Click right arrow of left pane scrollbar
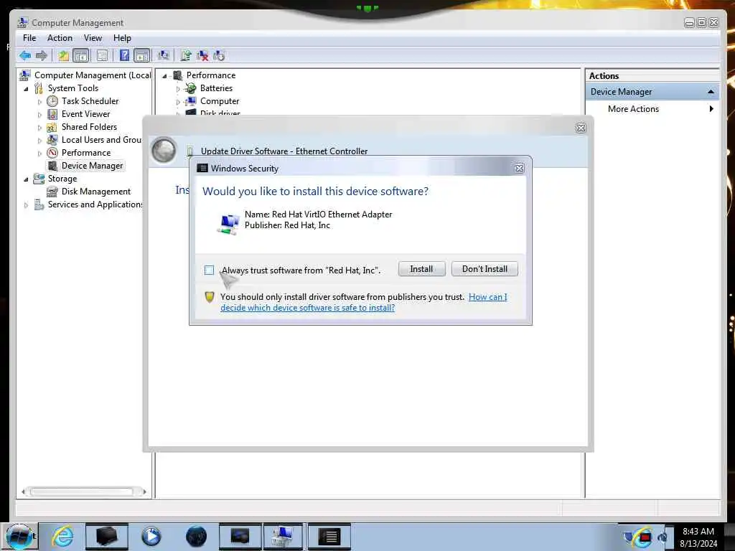 click(144, 491)
